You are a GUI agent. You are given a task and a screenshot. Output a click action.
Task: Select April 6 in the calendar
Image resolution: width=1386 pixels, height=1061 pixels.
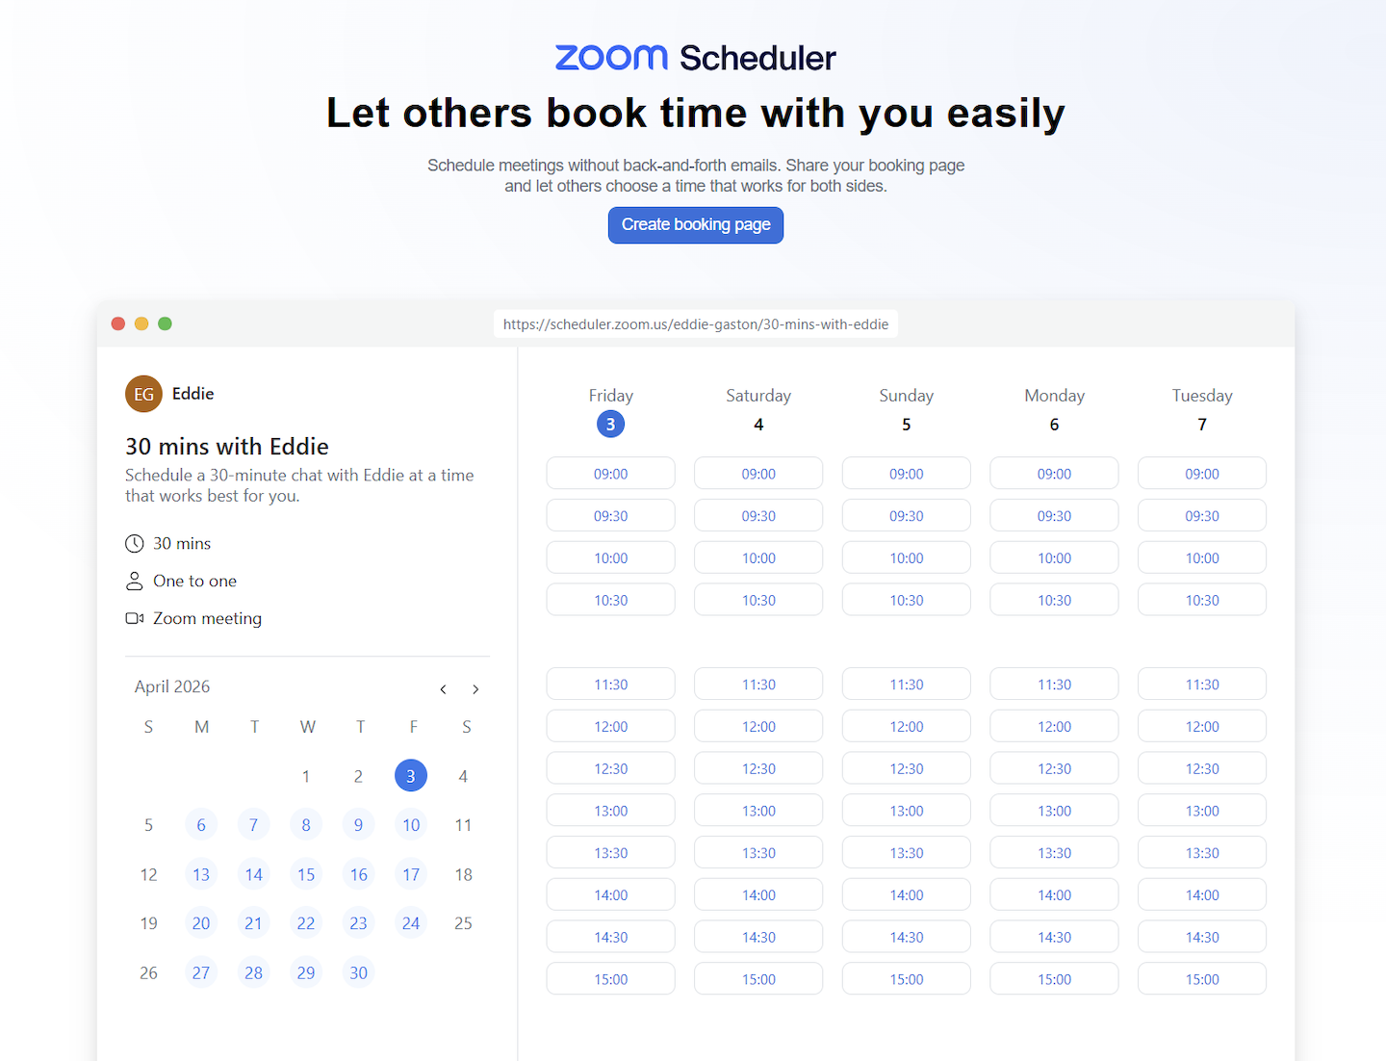pos(201,825)
